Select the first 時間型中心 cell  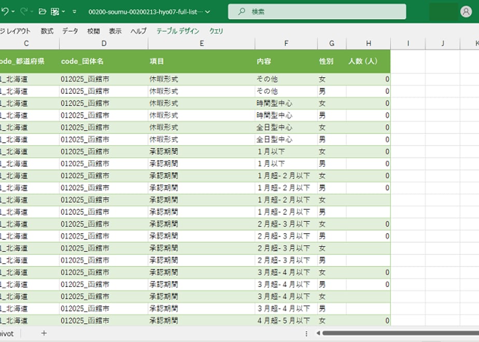point(286,104)
